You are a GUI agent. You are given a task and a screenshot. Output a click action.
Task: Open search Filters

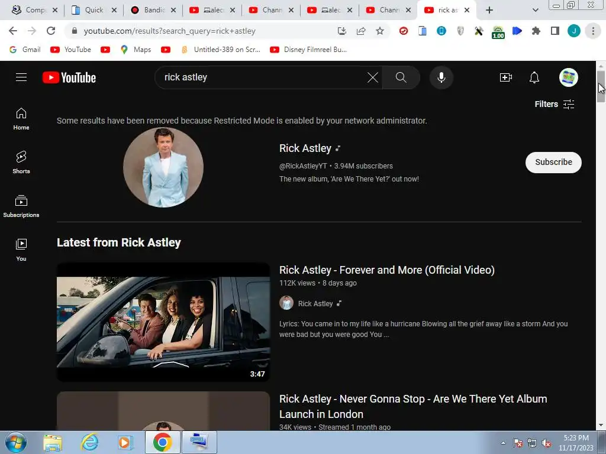pos(554,104)
